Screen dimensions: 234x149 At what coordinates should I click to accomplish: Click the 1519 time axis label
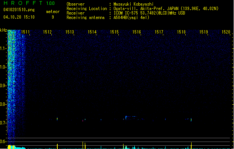coord(204,32)
